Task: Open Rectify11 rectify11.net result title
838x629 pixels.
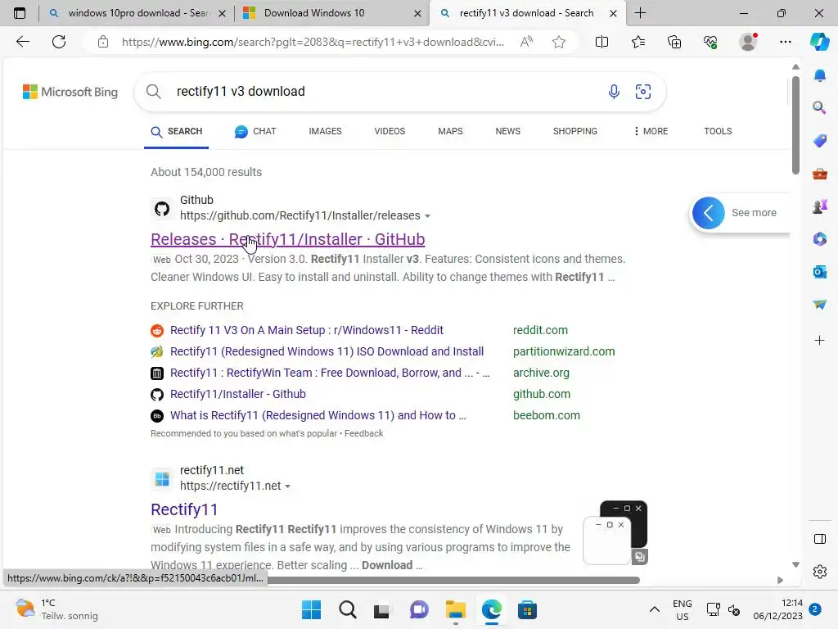Action: (x=184, y=509)
